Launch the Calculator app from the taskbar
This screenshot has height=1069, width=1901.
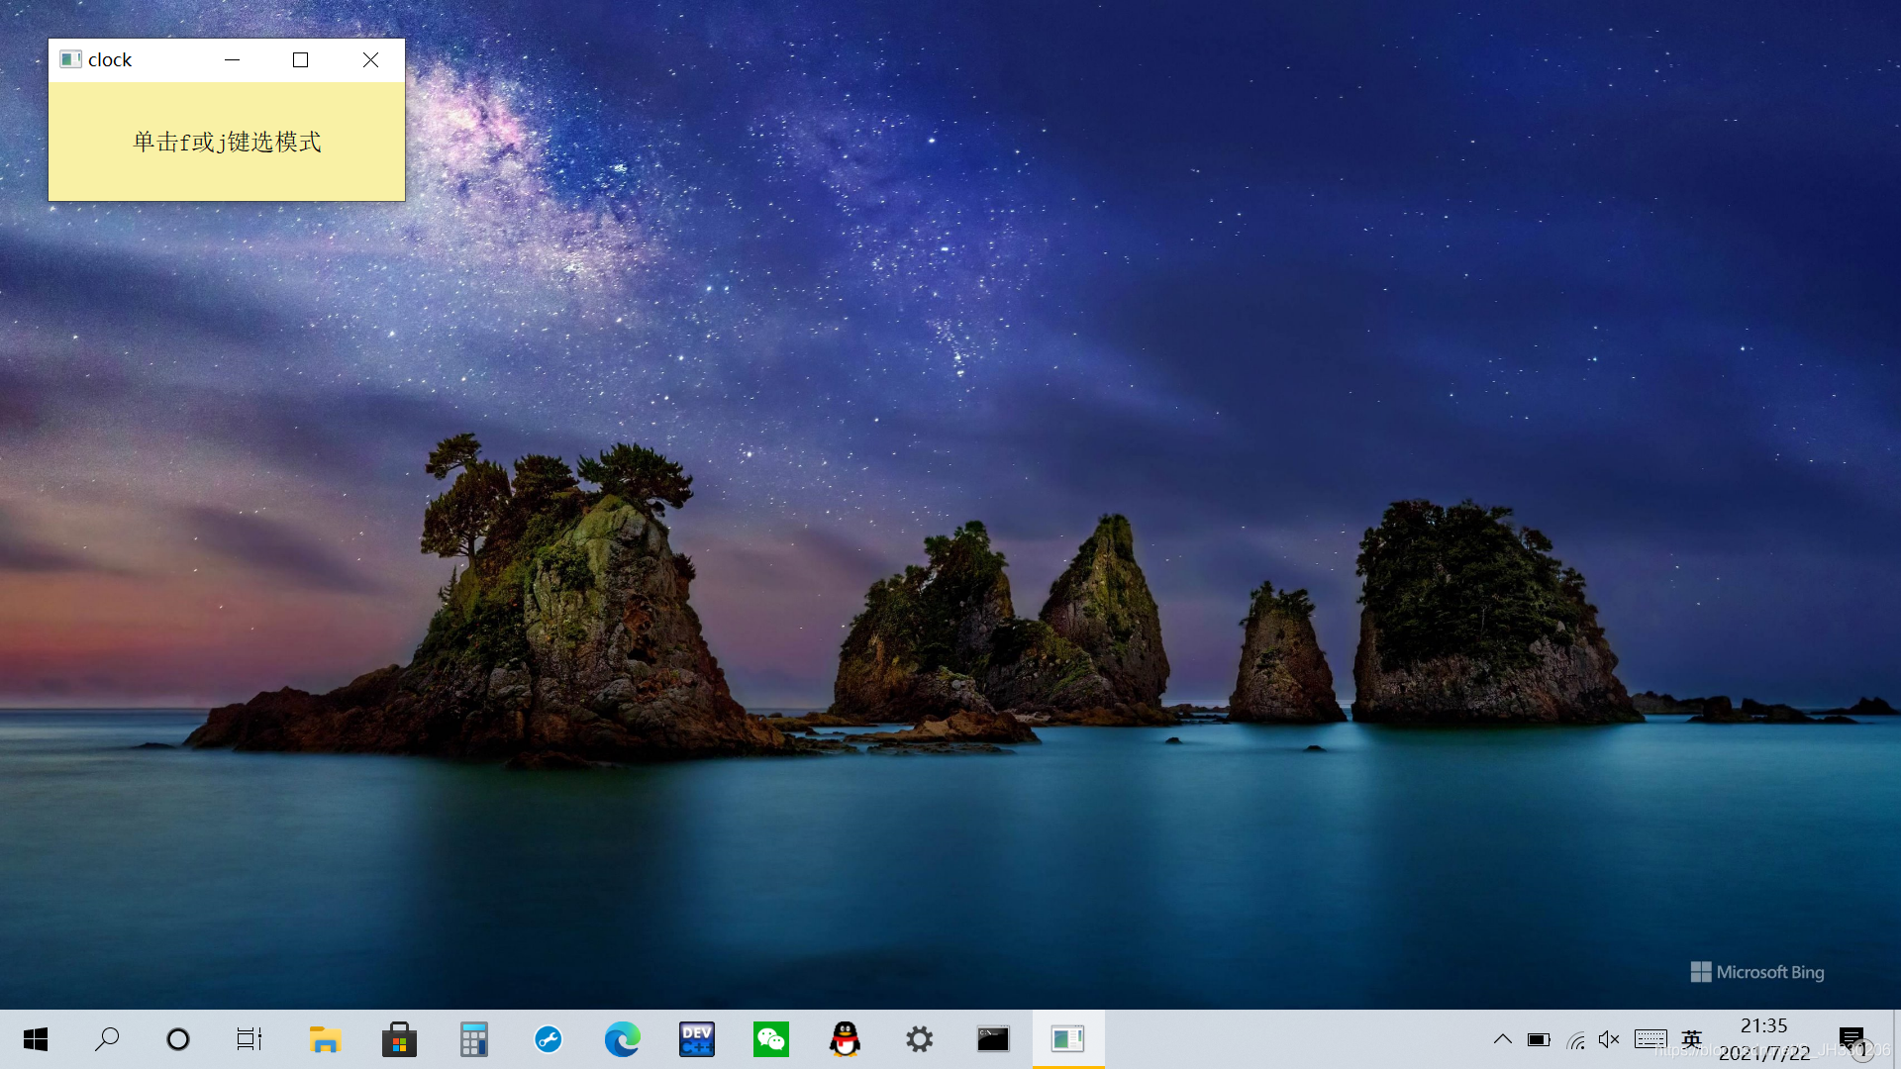(x=474, y=1039)
